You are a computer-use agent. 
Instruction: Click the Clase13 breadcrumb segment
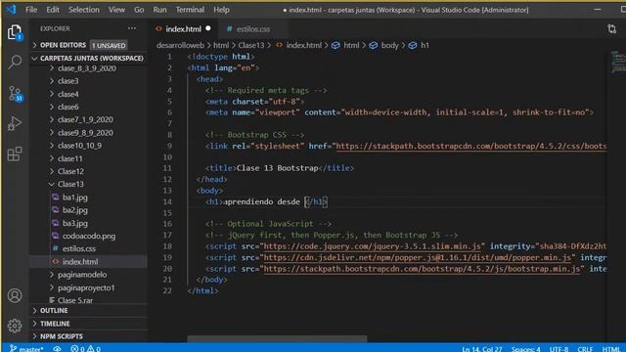[x=251, y=45]
